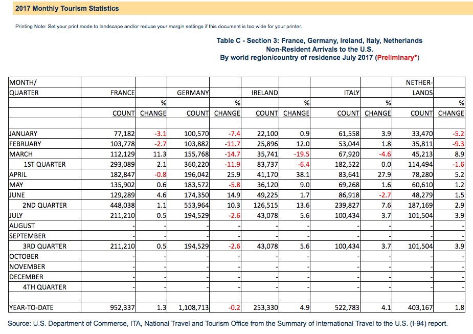
Task: Select the IRELAND column header
Action: tap(264, 93)
